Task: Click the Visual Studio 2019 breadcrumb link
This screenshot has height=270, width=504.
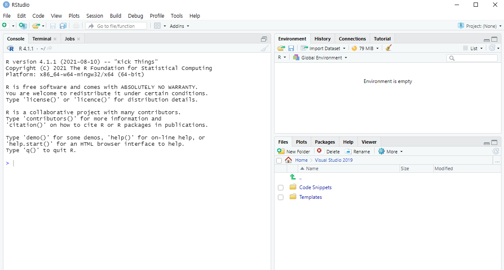Action: coord(333,160)
